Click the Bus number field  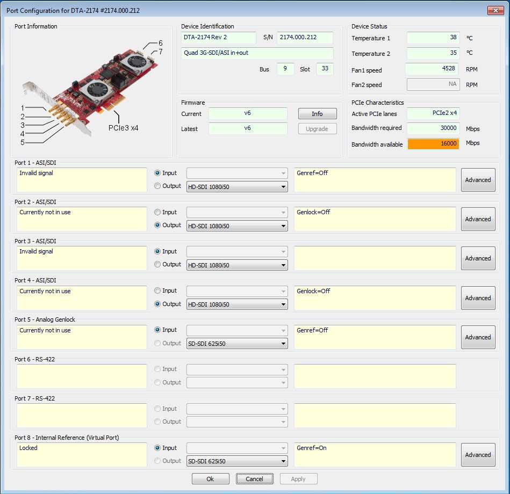pos(285,69)
